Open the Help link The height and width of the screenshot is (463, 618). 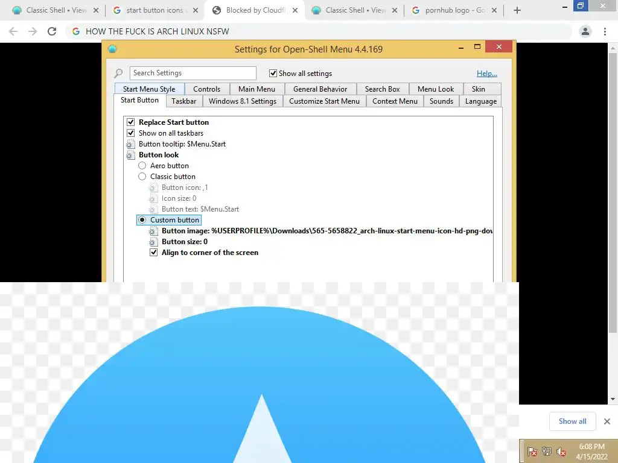coord(487,73)
